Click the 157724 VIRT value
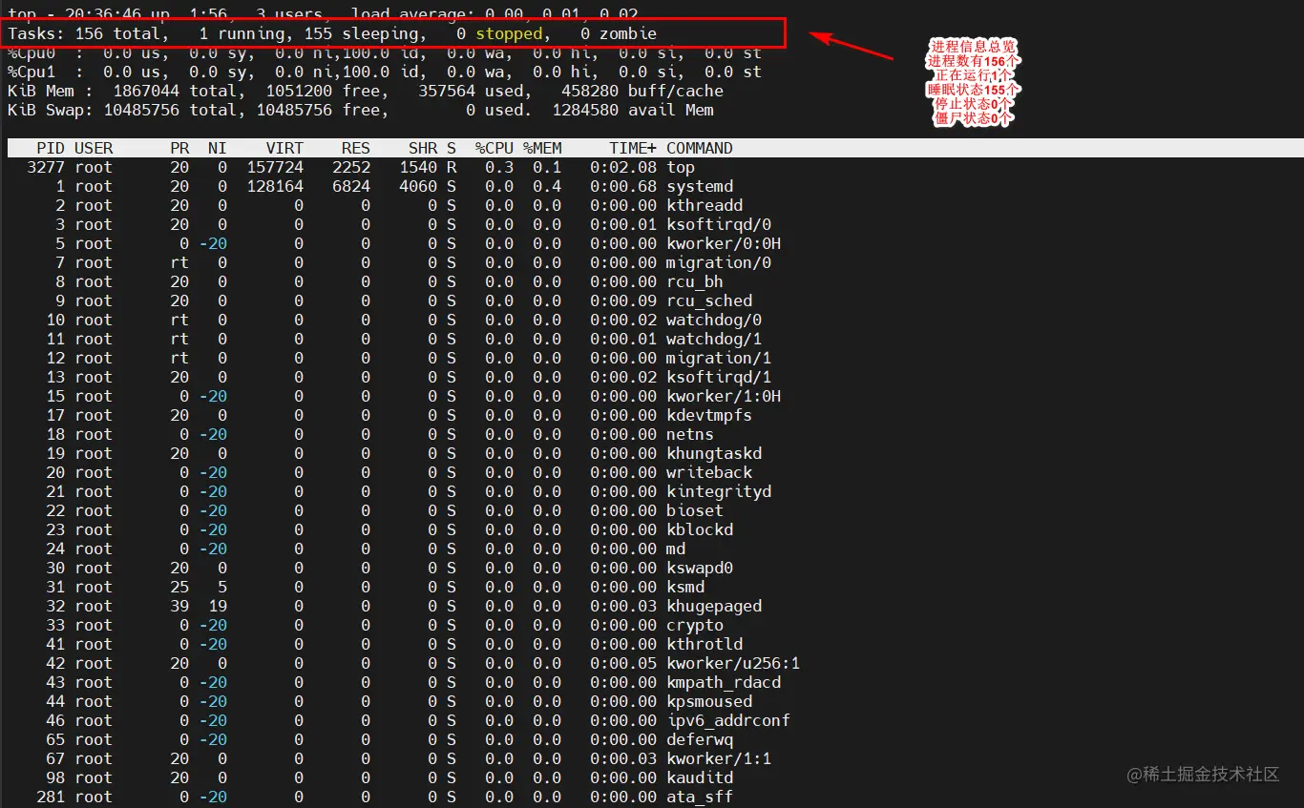Screen dimensions: 1304x808 pyautogui.click(x=275, y=167)
